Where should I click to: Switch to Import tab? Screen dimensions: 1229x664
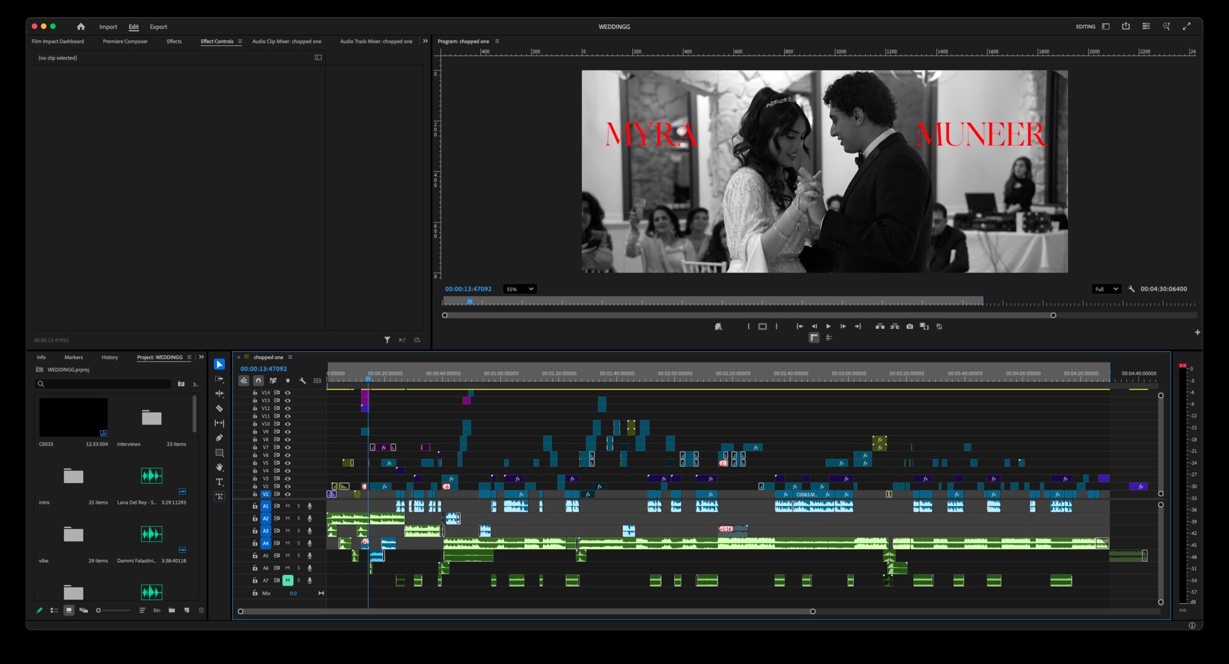[108, 27]
